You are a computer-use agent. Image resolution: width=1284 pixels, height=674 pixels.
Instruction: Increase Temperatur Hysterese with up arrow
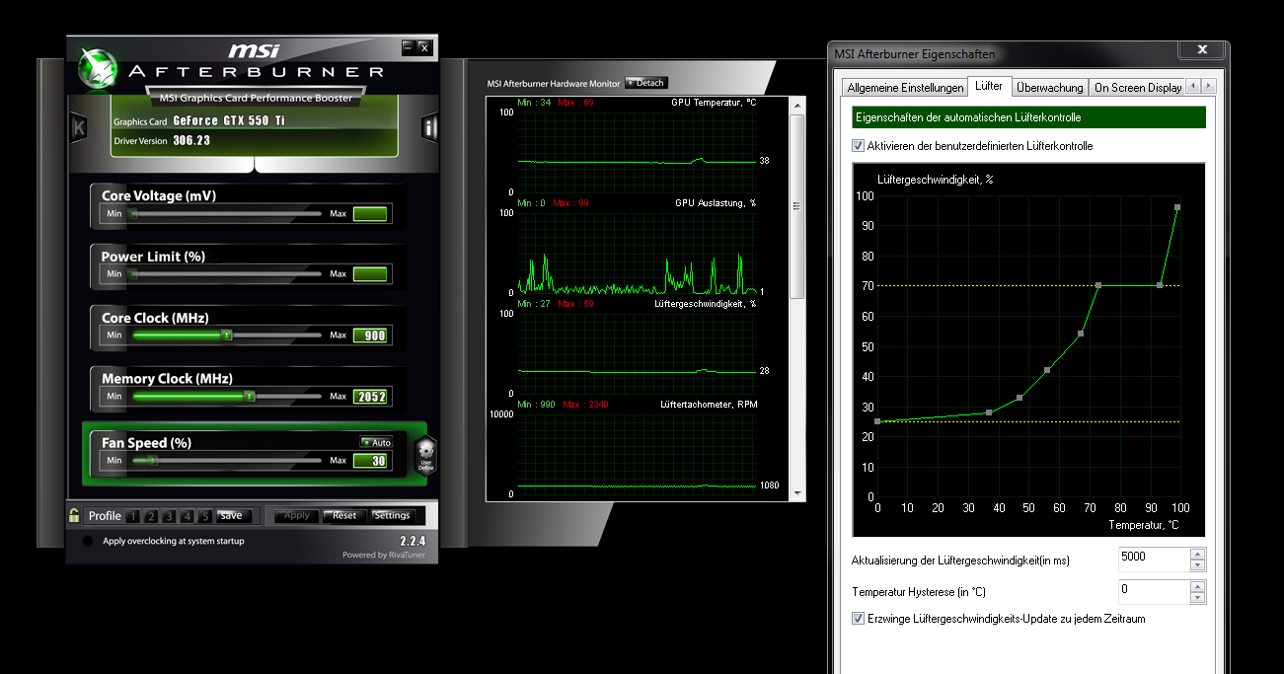click(x=1197, y=585)
